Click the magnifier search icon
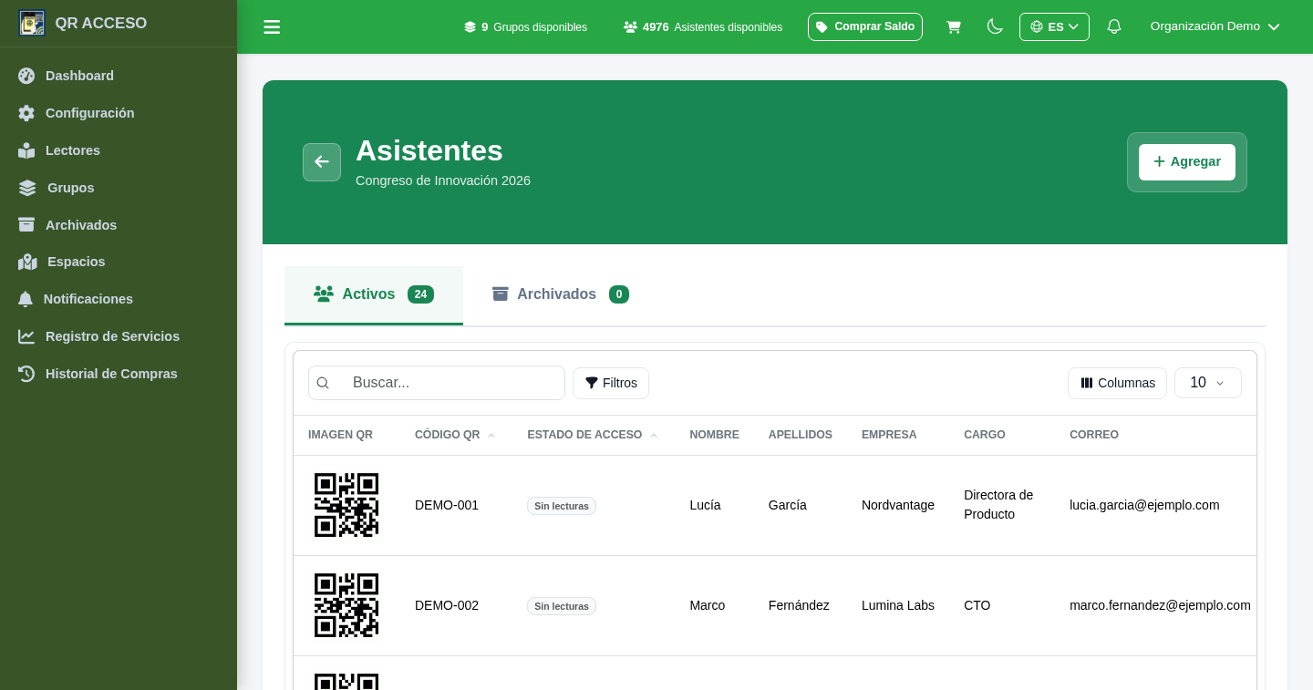This screenshot has height=690, width=1313. click(323, 383)
